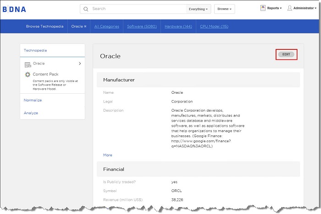
Task: Expand the Oracle sidebar chevron
Action: pos(80,64)
